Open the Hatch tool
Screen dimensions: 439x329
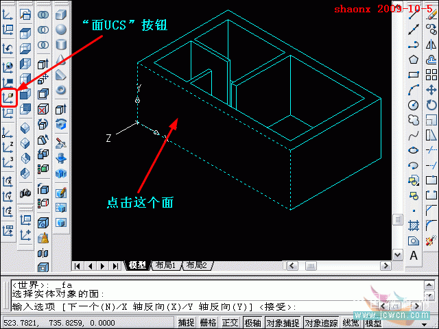tap(414, 226)
